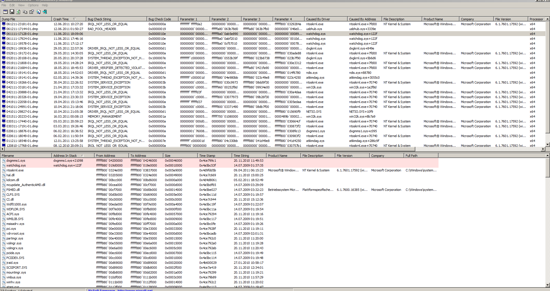Click the Exit door toolbar icon

pos(45,12)
